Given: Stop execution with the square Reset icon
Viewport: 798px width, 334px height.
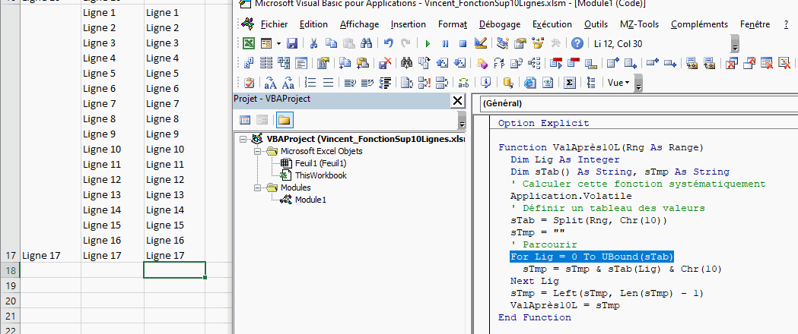Looking at the screenshot, I should tap(463, 43).
